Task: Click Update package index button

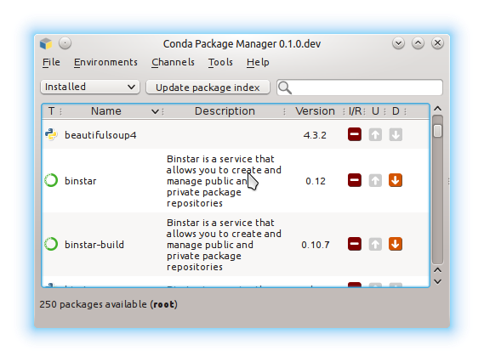Action: [208, 88]
